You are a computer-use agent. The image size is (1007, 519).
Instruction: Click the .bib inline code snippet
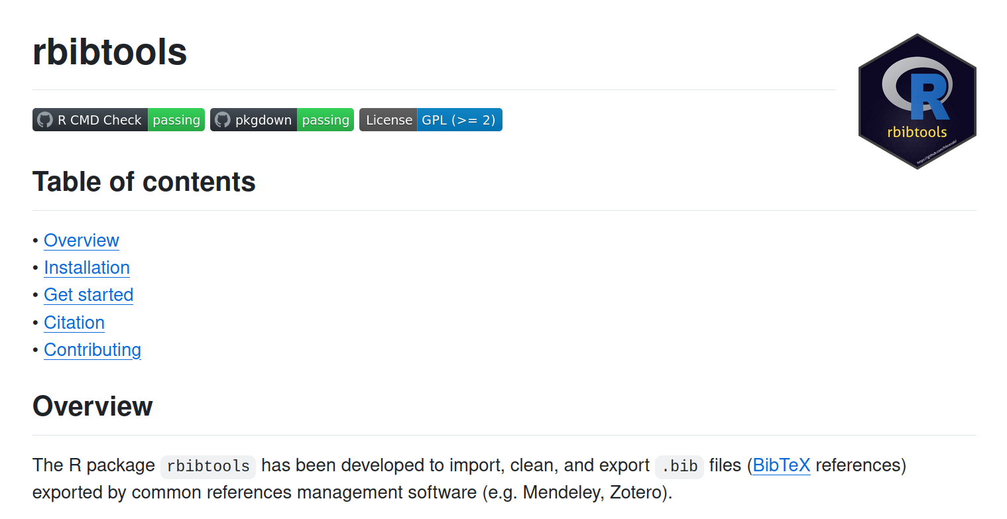coord(679,466)
